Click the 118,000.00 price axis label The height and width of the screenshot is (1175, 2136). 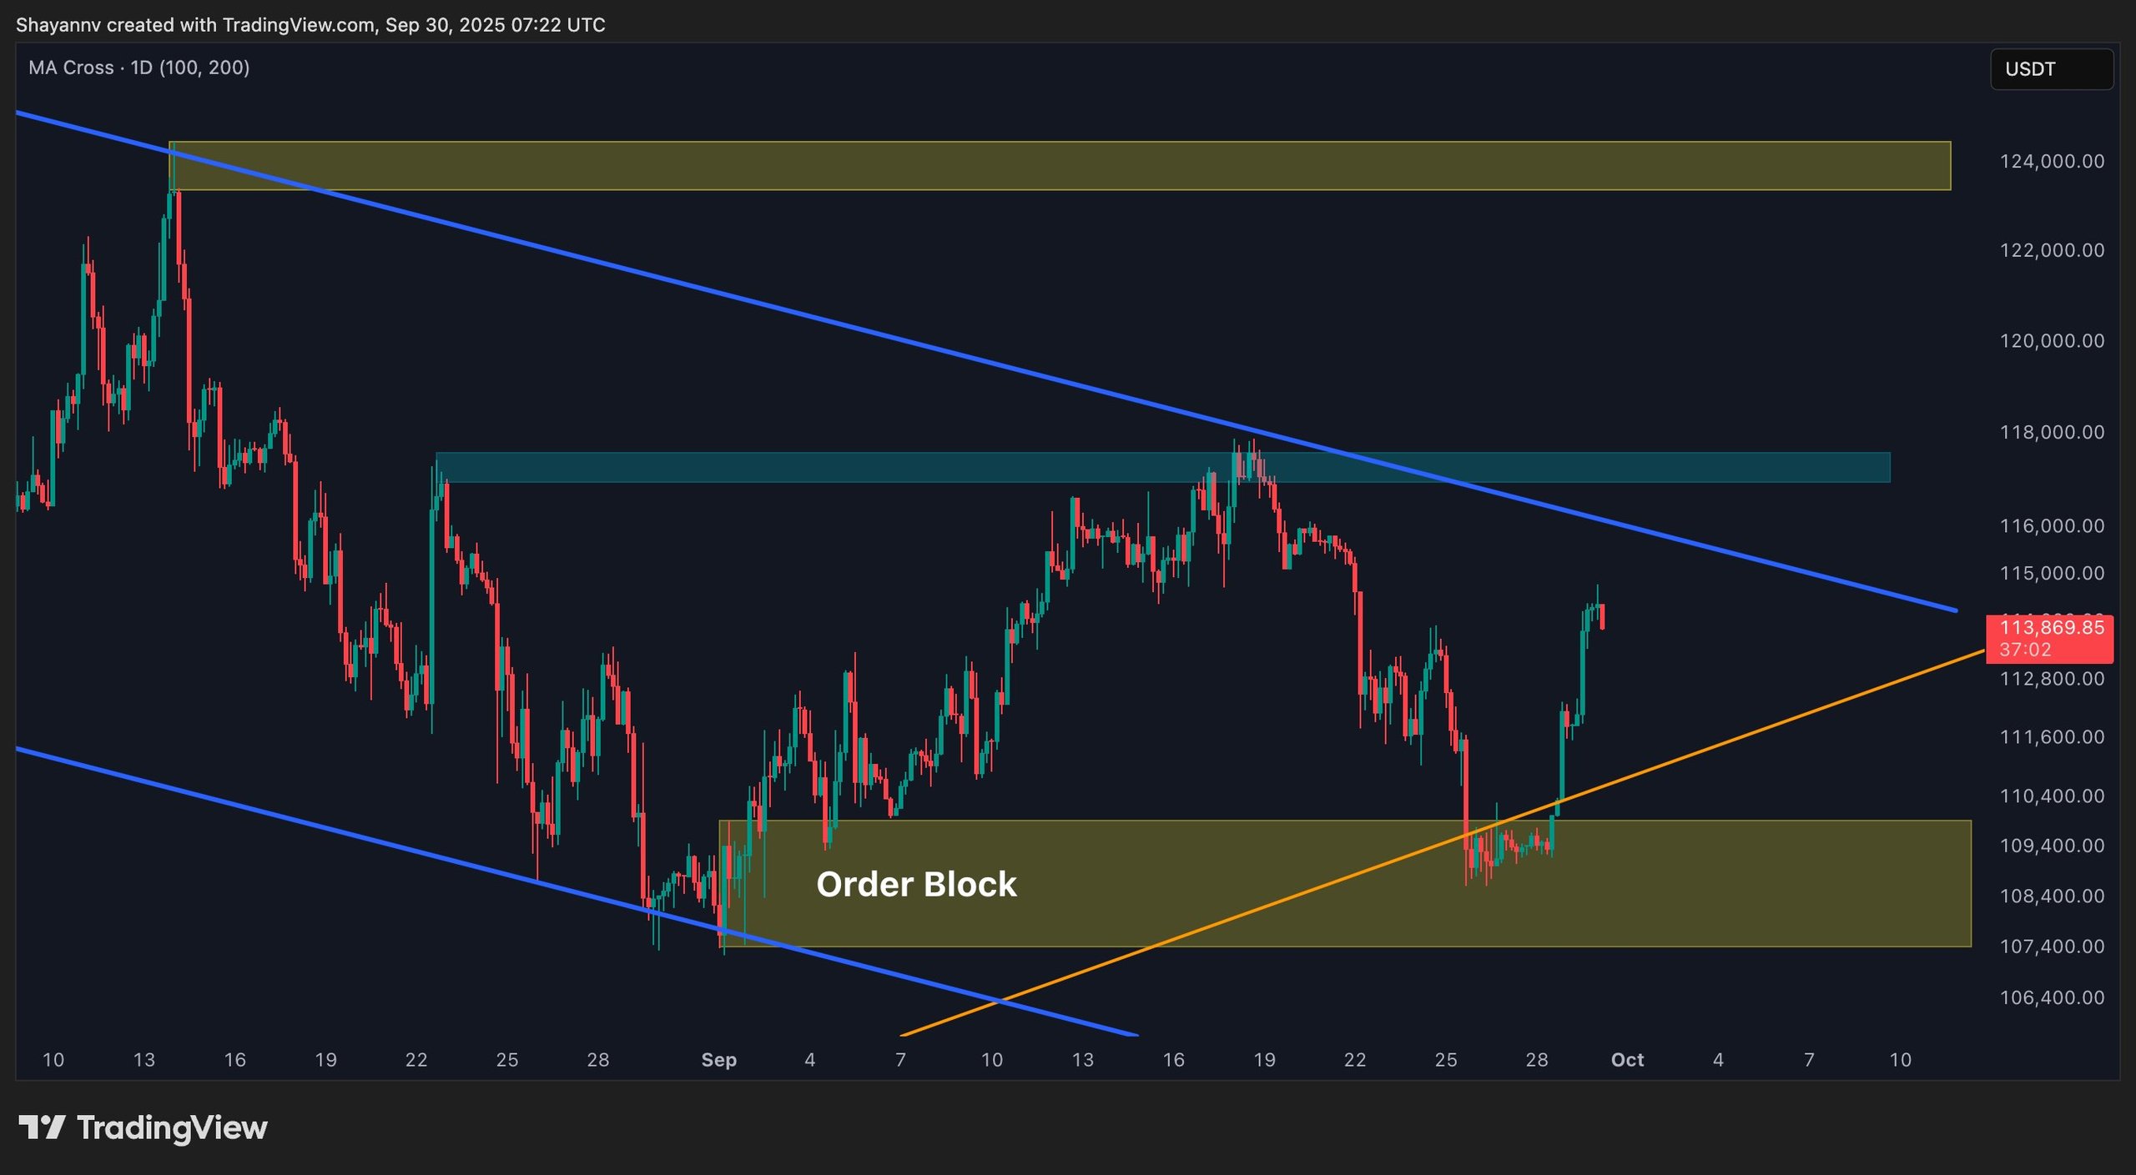(2051, 432)
